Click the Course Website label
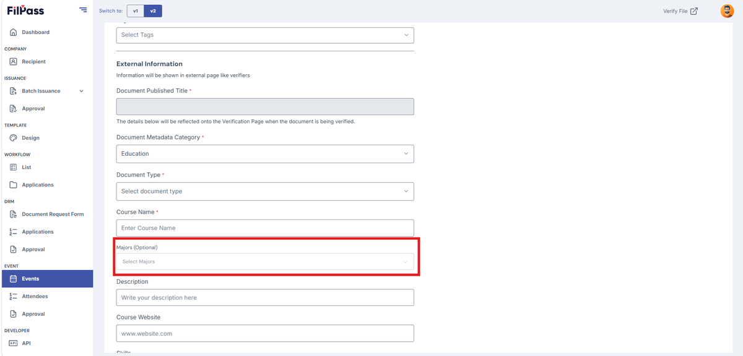This screenshot has width=743, height=356. pos(138,317)
